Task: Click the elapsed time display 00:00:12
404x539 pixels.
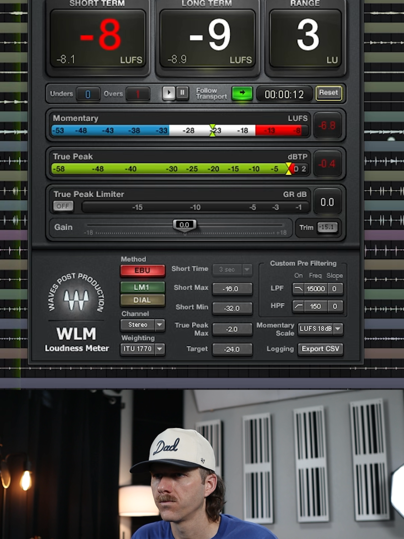Action: (x=284, y=94)
